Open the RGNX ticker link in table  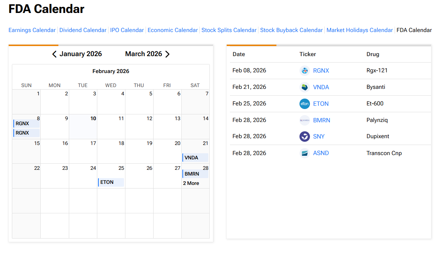(321, 71)
